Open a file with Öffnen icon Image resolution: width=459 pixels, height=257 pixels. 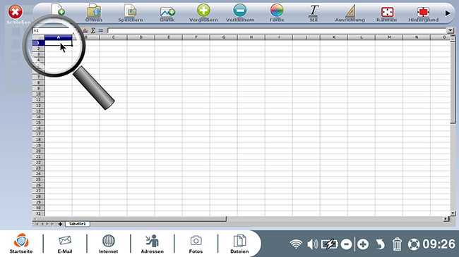(94, 13)
